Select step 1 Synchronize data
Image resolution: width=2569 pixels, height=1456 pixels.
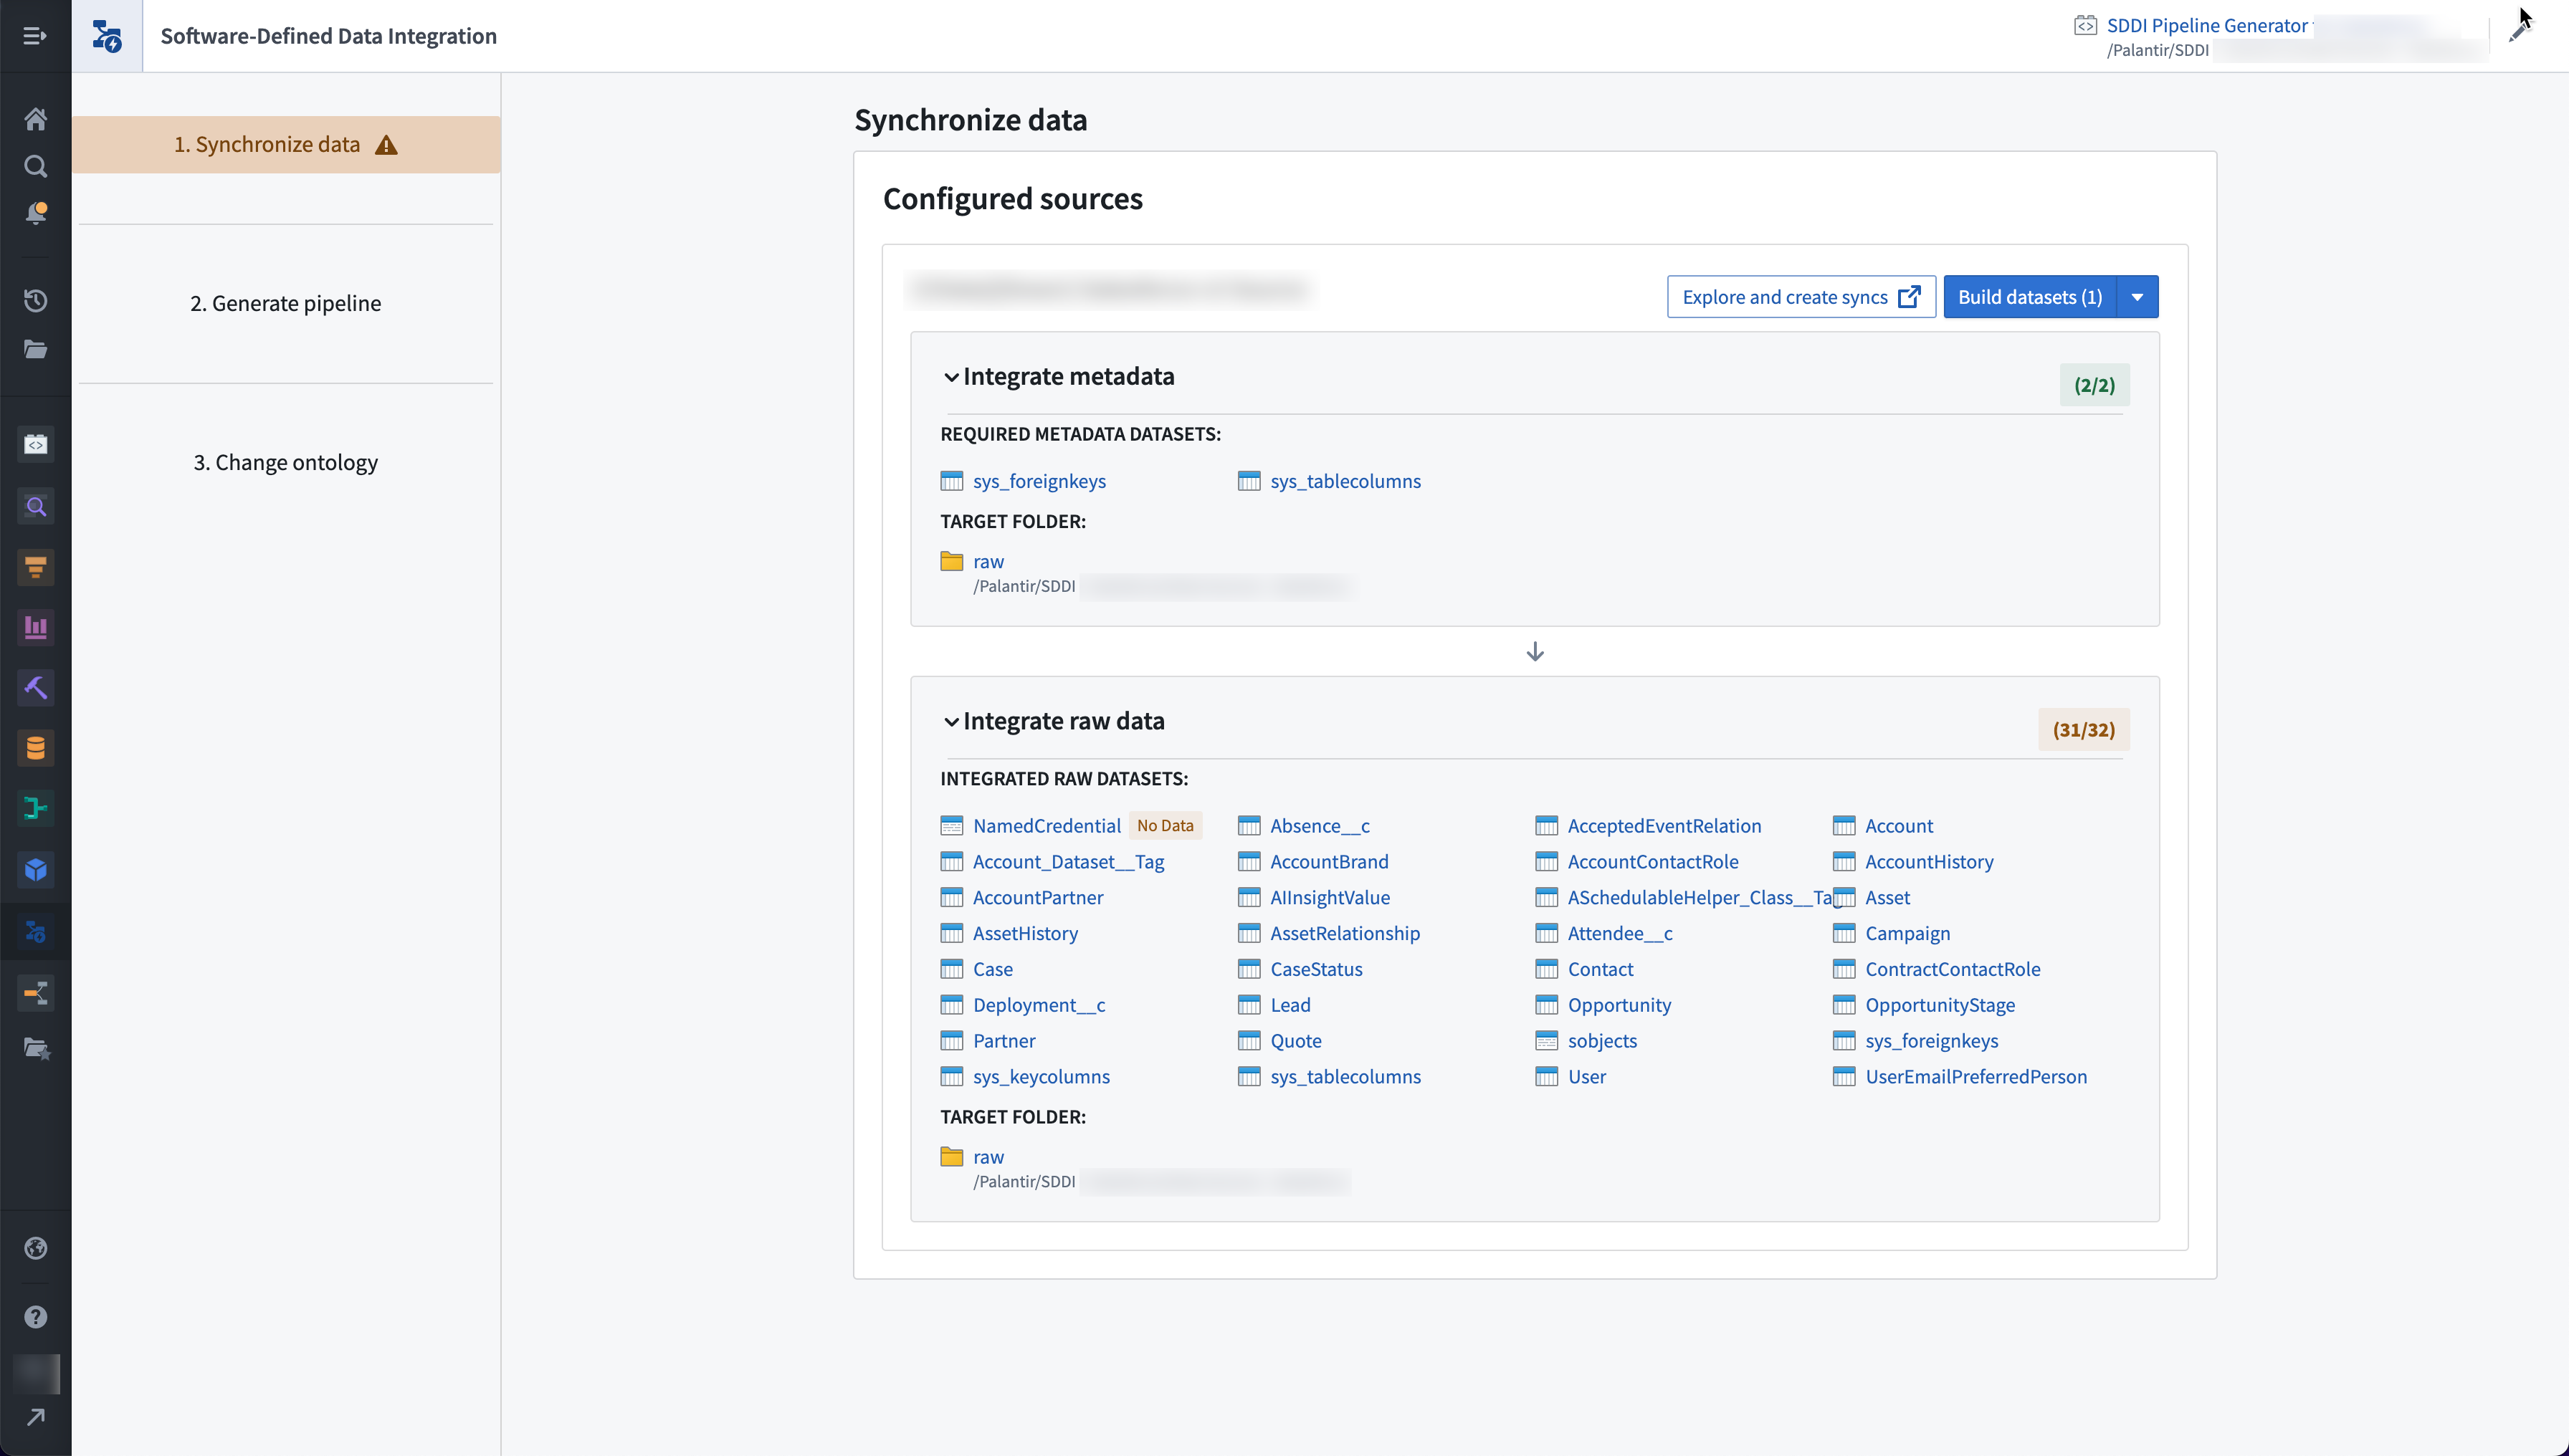286,144
